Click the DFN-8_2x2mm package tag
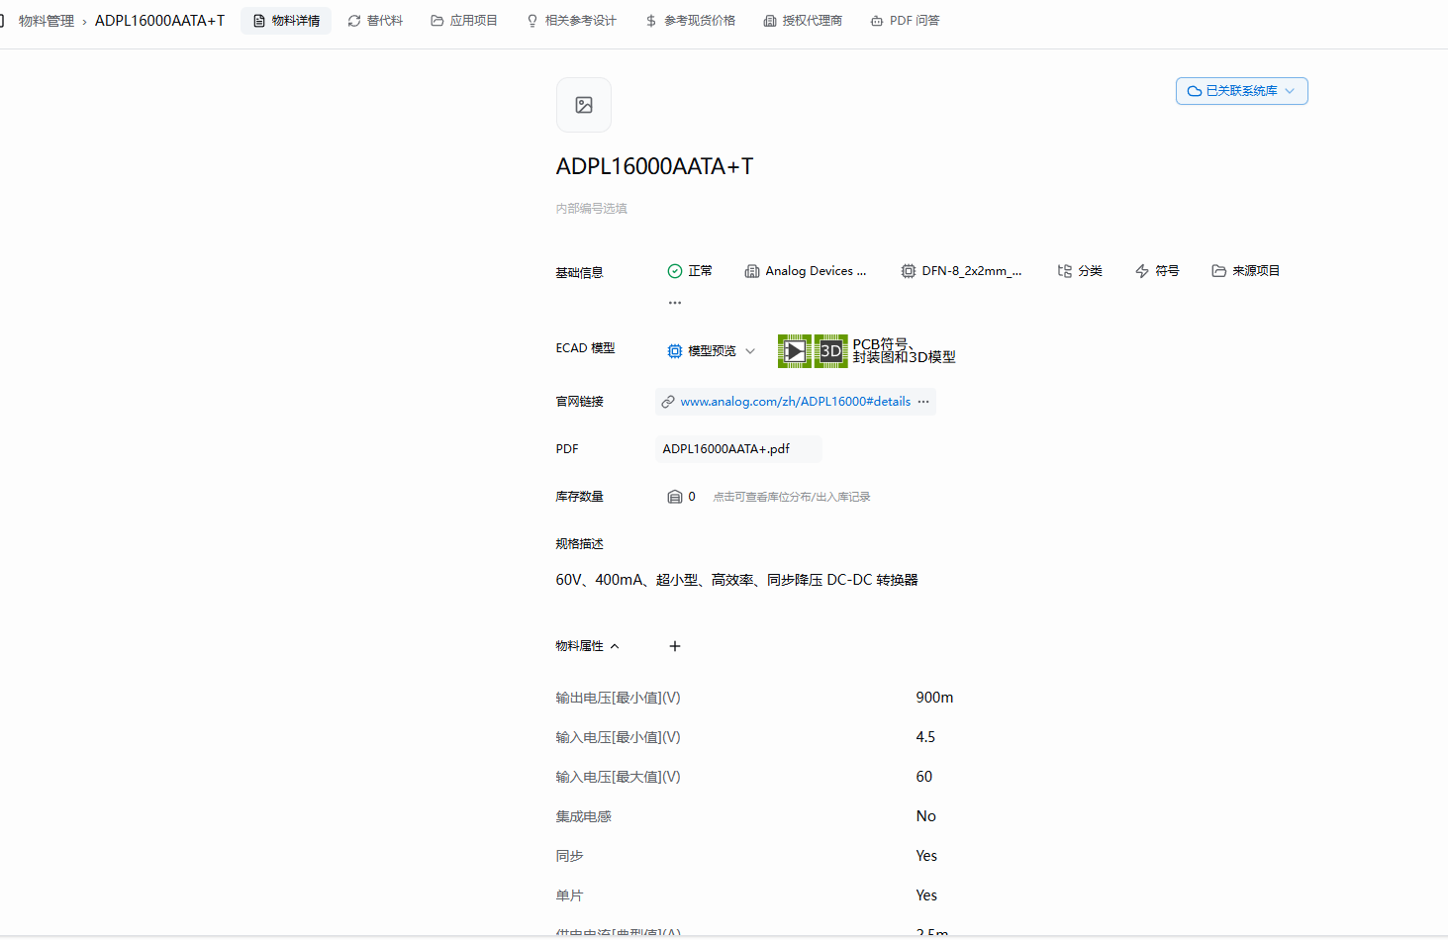1448x940 pixels. (x=961, y=271)
